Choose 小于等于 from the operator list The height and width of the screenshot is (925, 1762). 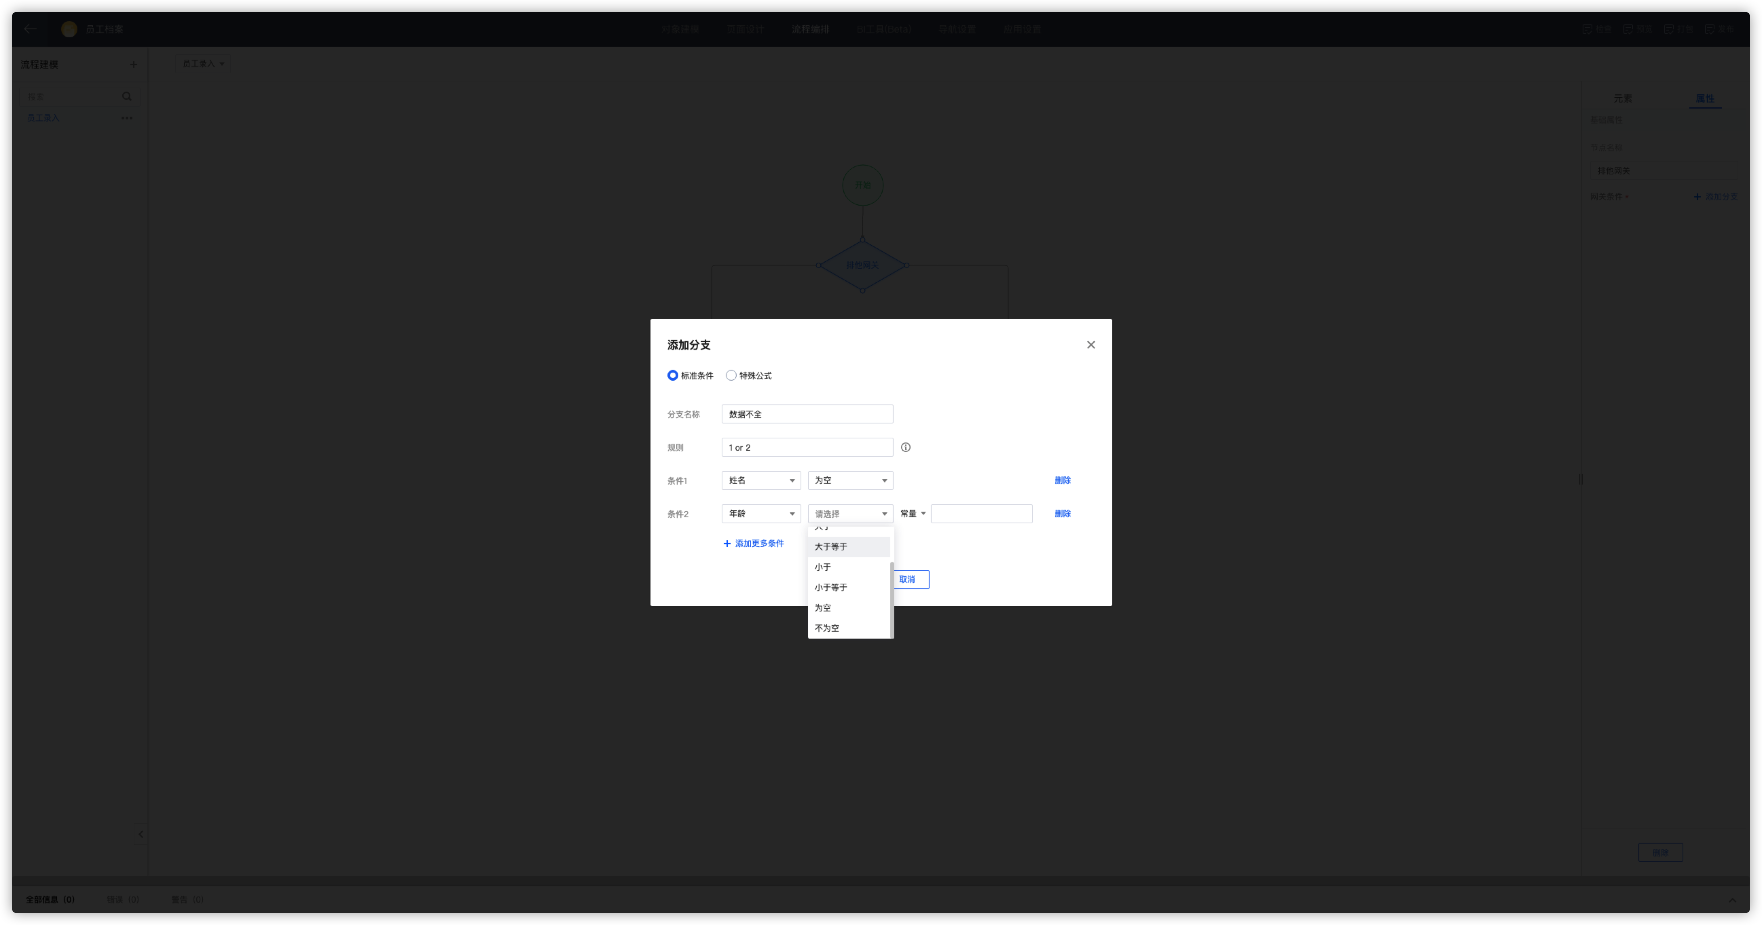pos(848,587)
